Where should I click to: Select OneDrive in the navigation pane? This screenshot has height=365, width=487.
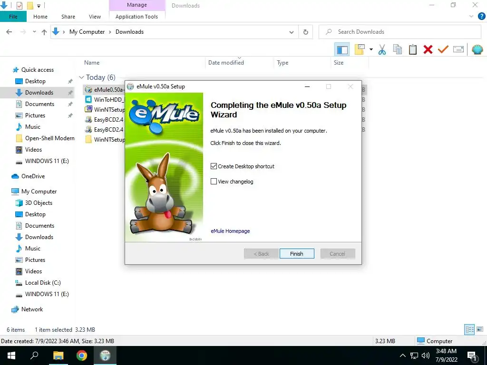point(33,176)
